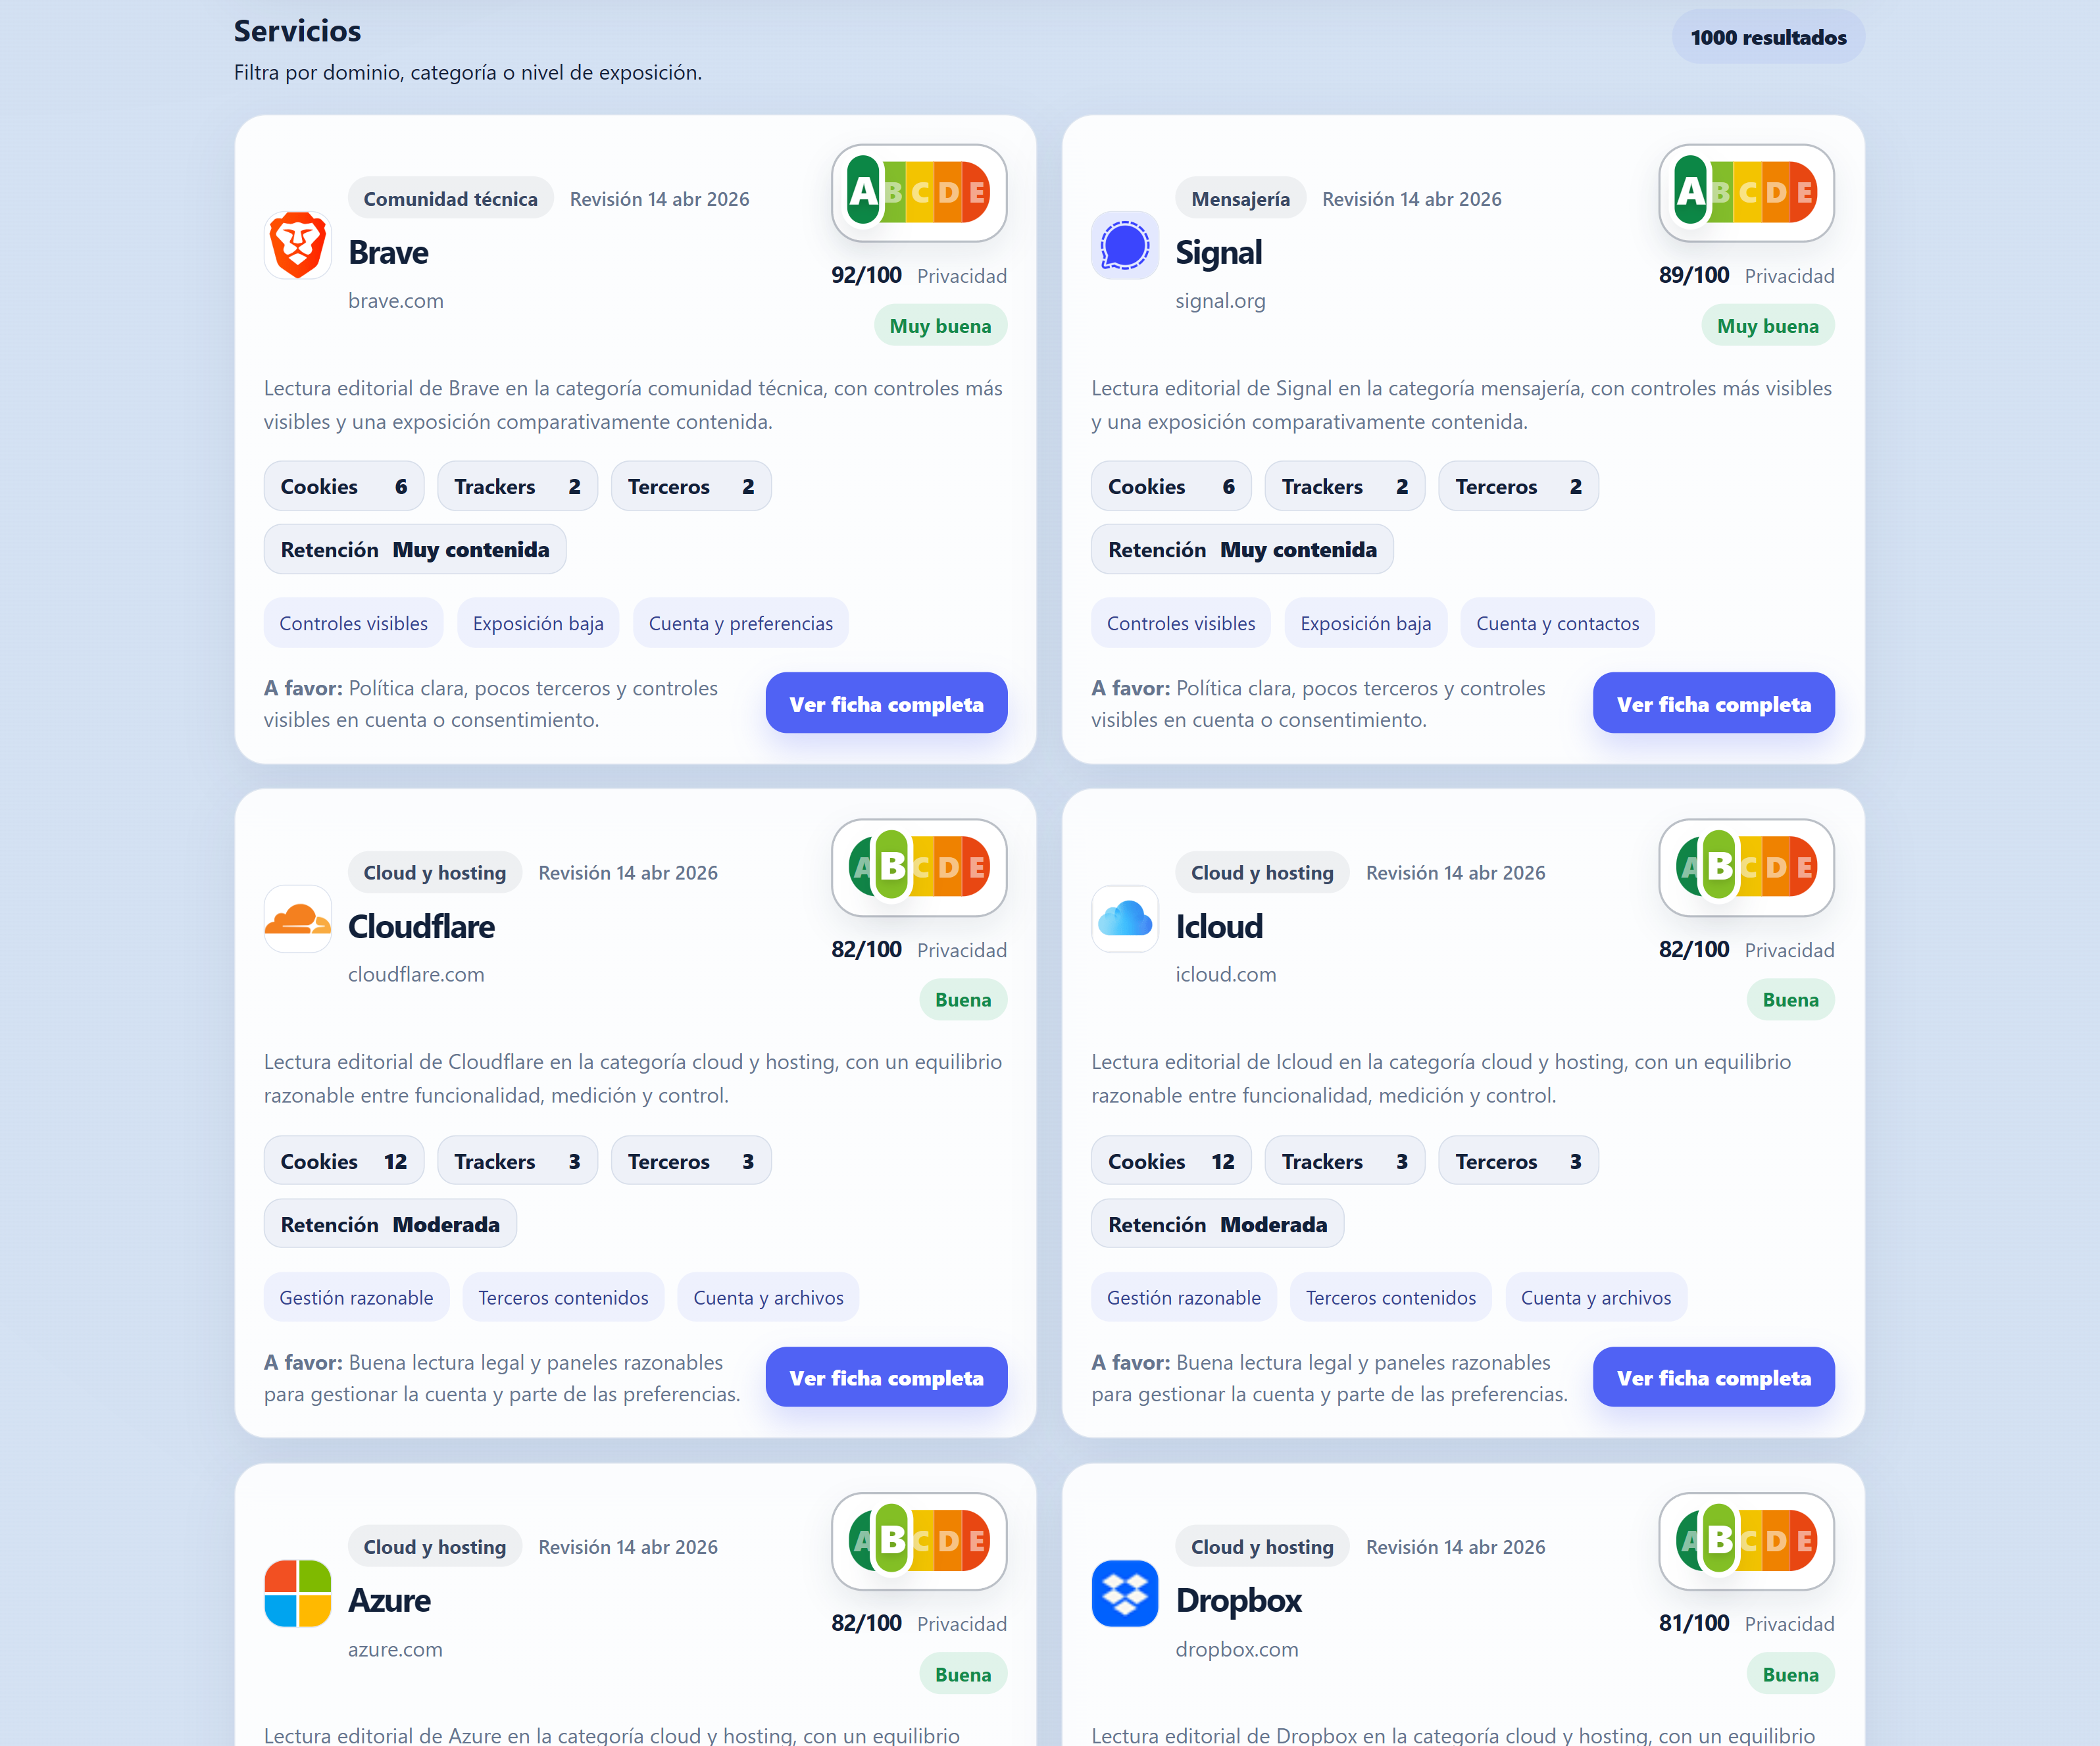2100x1746 pixels.
Task: Click the '1000 resultados' counter
Action: pos(1767,37)
